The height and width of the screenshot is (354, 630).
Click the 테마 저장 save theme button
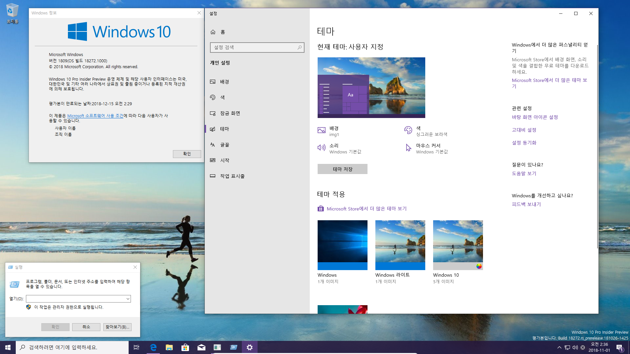tap(343, 169)
